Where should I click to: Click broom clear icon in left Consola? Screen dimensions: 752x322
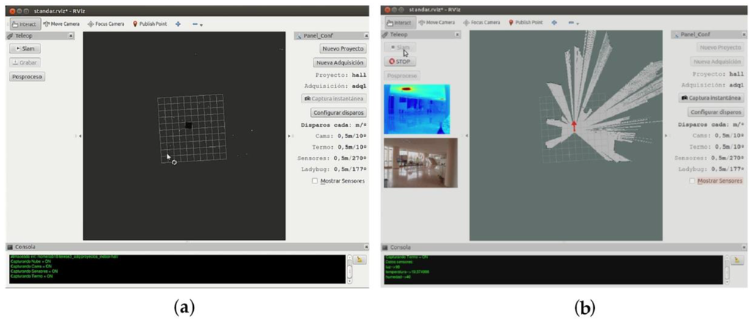[x=360, y=260]
